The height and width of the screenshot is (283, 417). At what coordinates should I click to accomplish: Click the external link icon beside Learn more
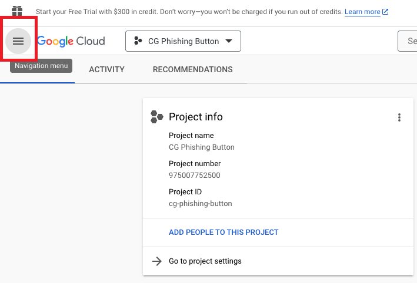385,12
